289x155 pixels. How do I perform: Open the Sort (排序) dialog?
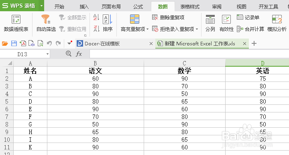(x=108, y=23)
